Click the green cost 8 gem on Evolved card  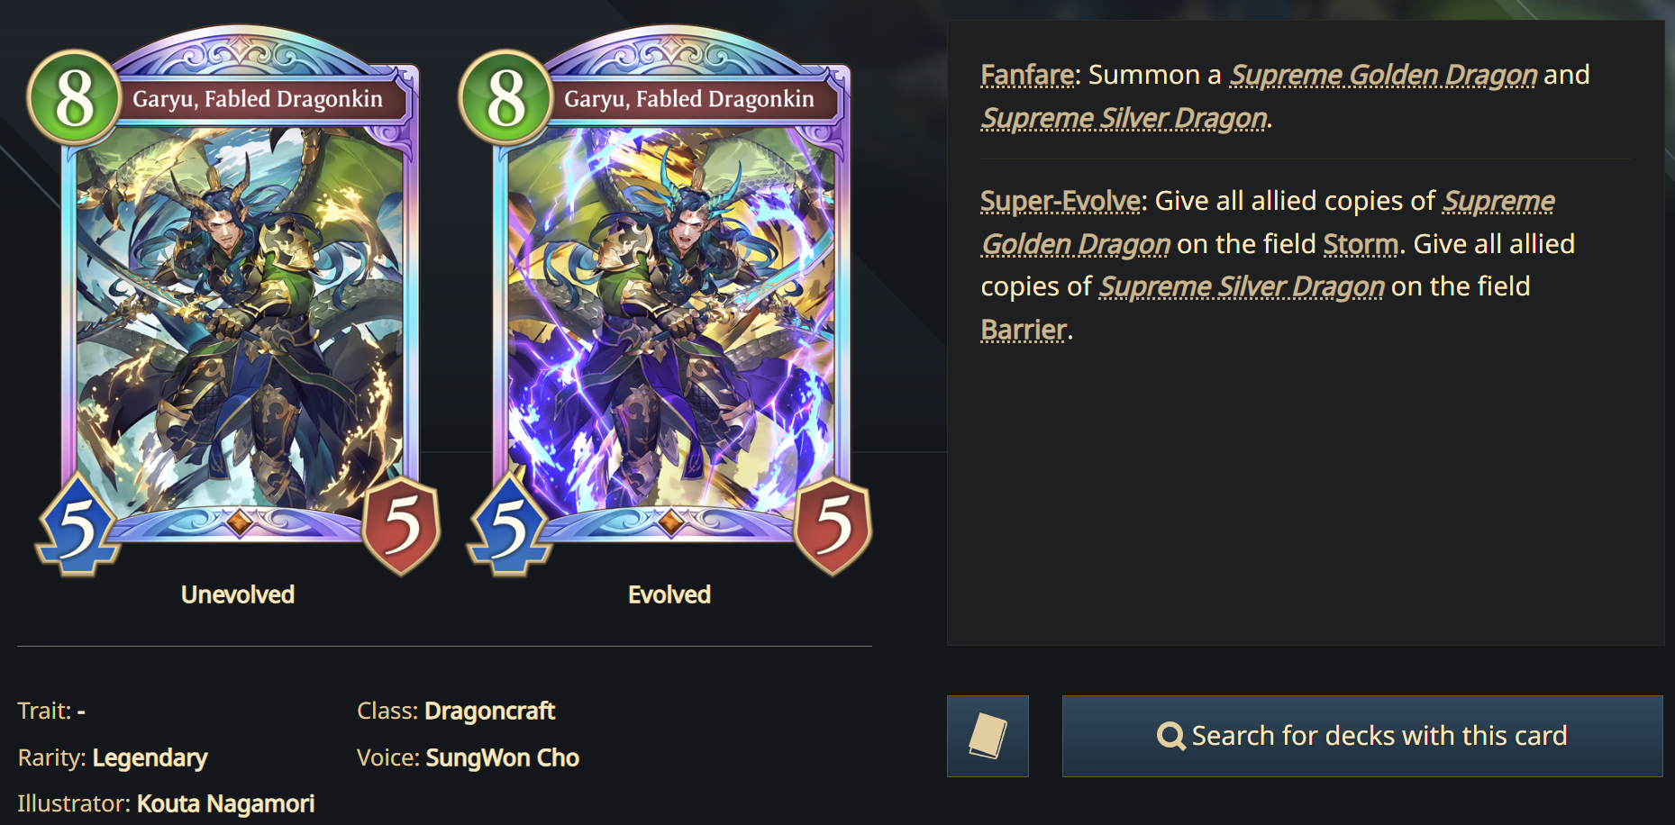click(505, 97)
